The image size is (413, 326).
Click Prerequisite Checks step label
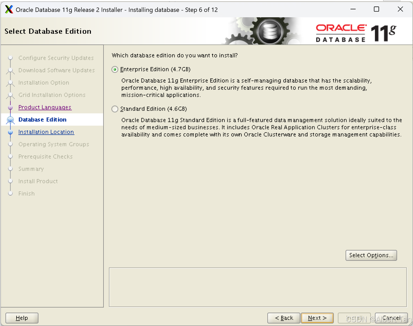(x=45, y=157)
